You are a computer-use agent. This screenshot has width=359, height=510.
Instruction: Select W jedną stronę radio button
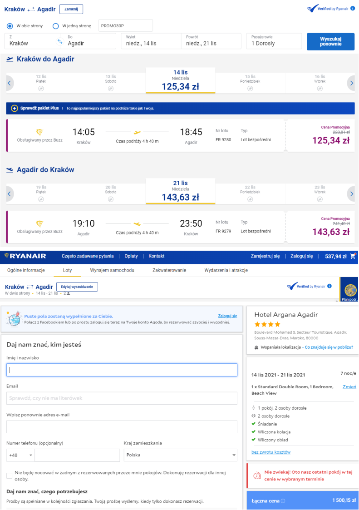(x=56, y=26)
